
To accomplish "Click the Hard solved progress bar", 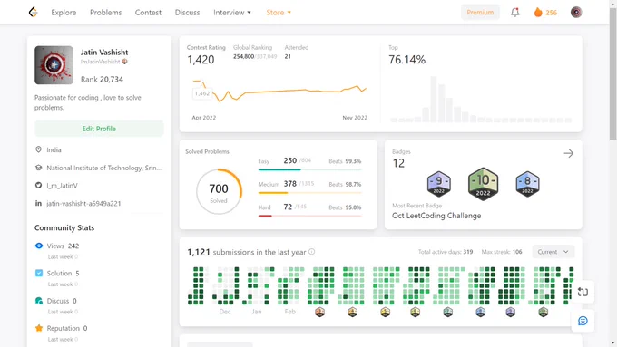I will coord(309,216).
